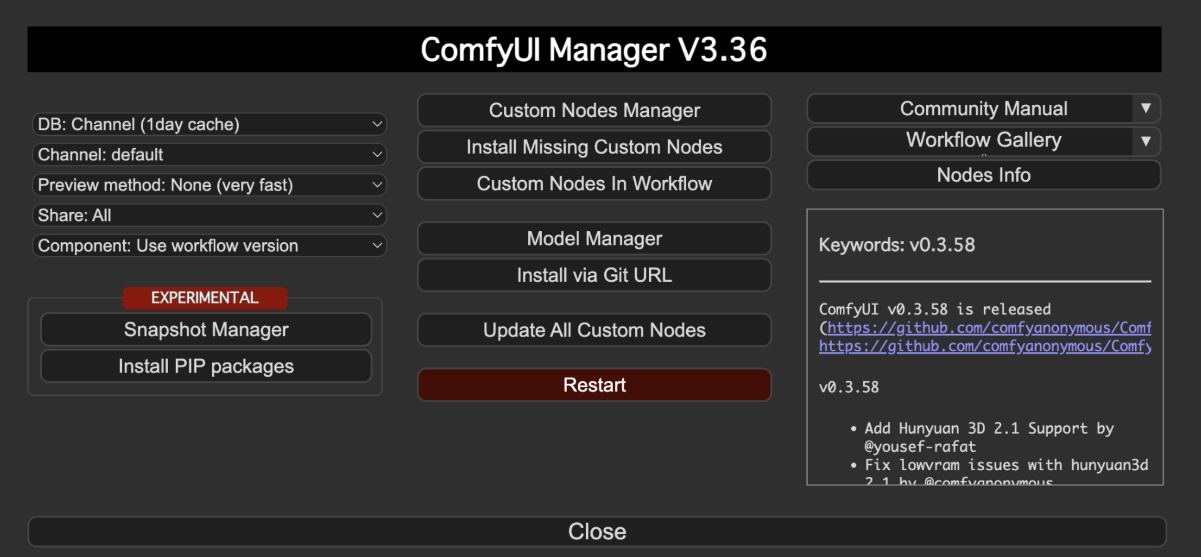The image size is (1201, 557).
Task: Choose Install via Git URL
Action: point(594,275)
